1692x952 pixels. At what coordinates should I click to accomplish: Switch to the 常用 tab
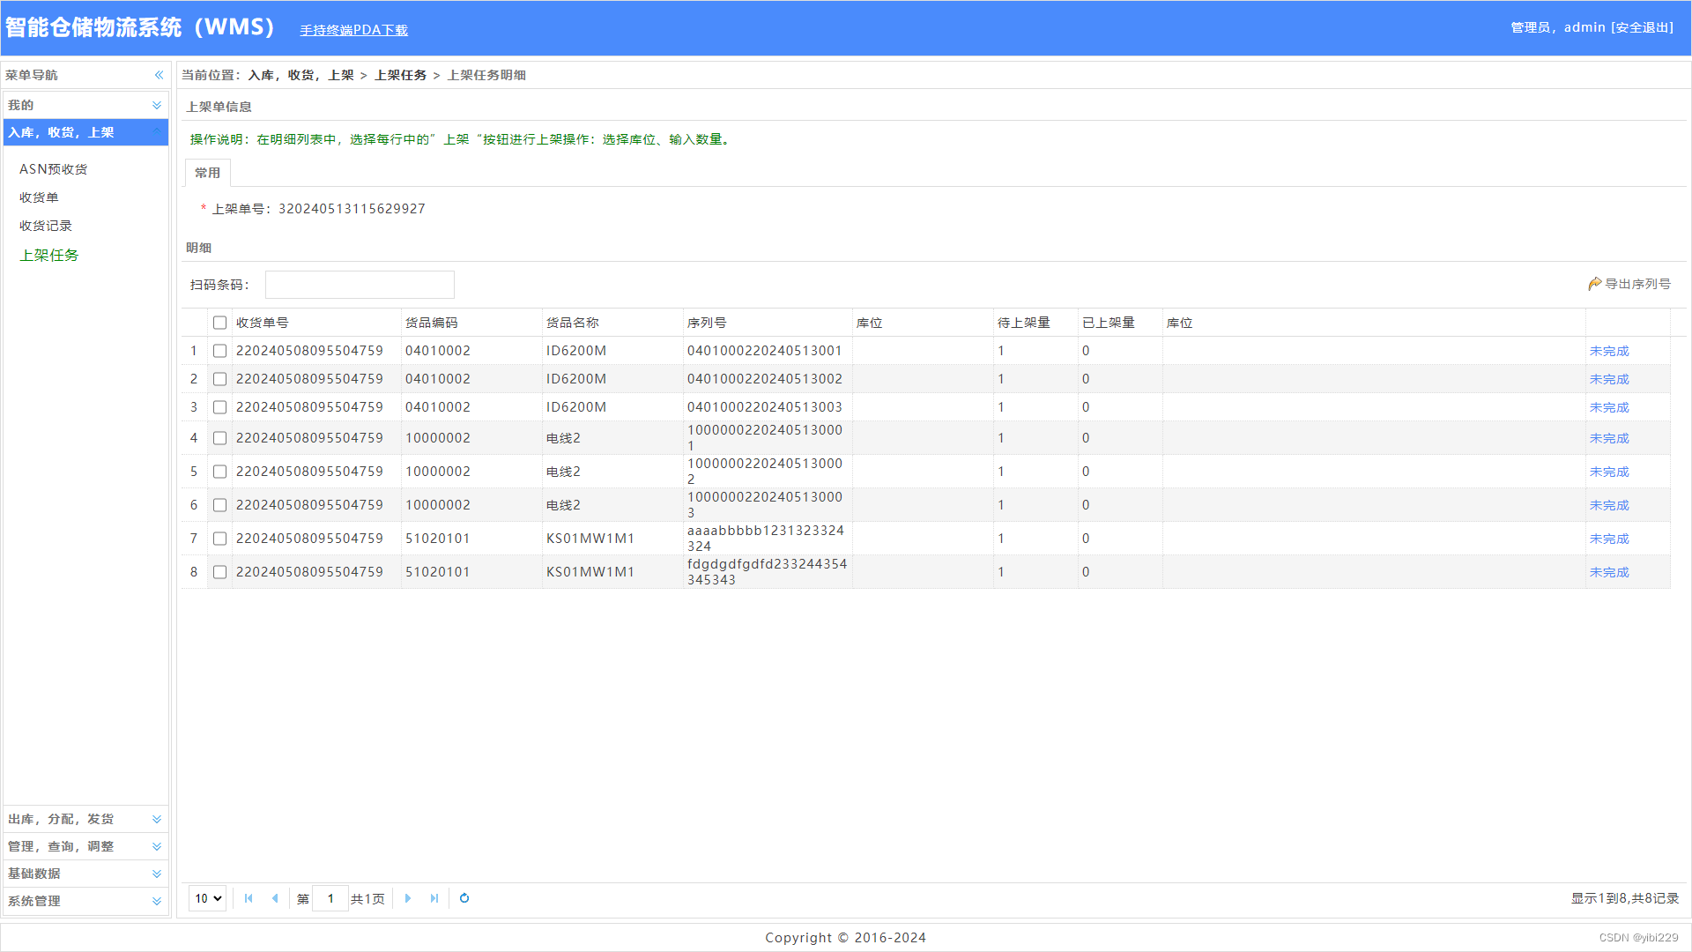tap(207, 173)
